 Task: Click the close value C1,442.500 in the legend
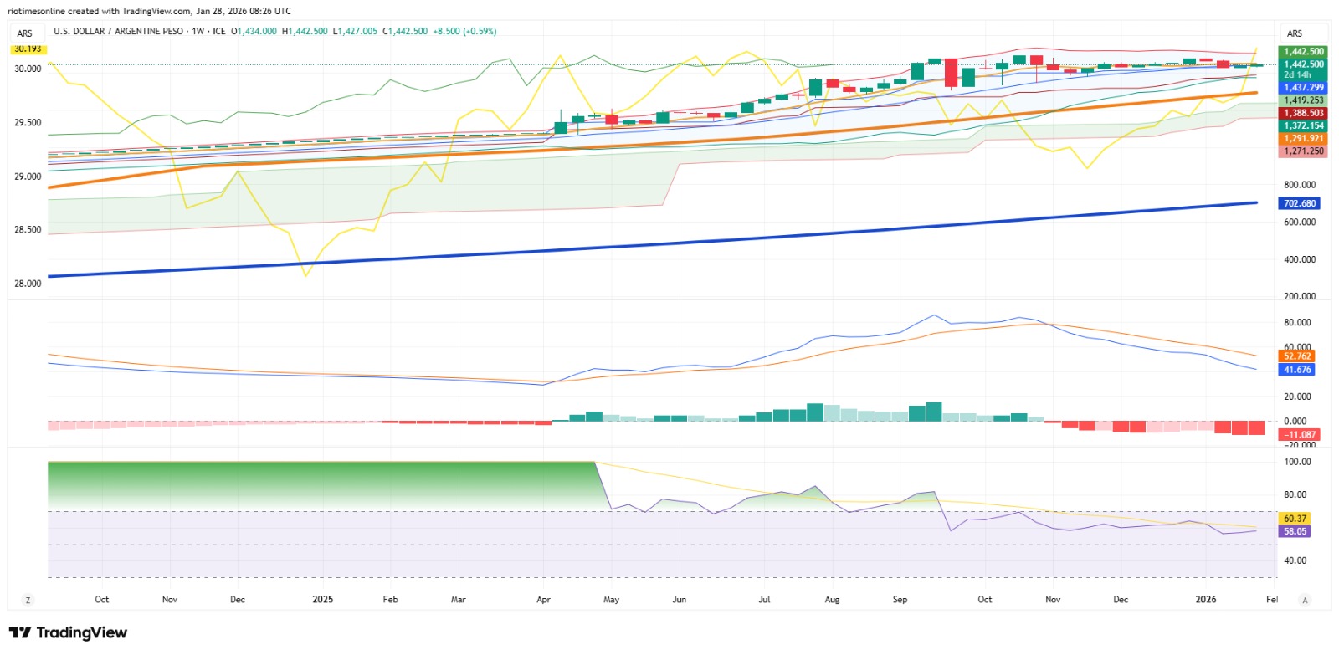(x=405, y=31)
